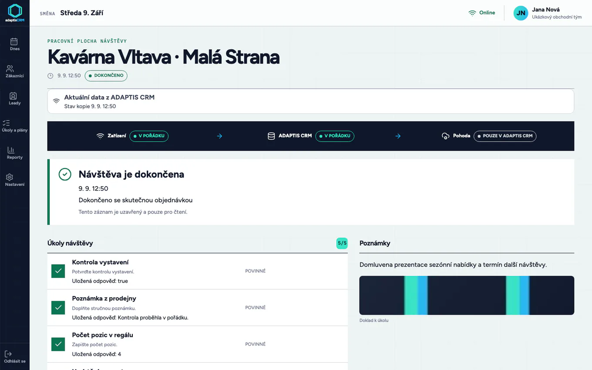The image size is (592, 370).
Task: Click Doklad k úkolu caption
Action: click(374, 320)
